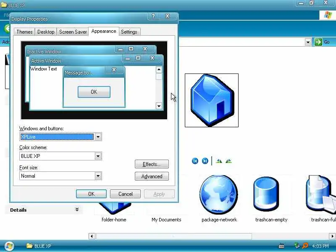Image resolution: width=336 pixels, height=252 pixels.
Task: Close the Display Properties dialog
Action: (167, 16)
